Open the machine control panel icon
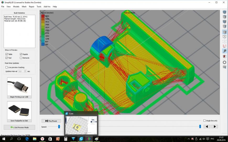The height and width of the screenshot is (142, 228). [225, 67]
